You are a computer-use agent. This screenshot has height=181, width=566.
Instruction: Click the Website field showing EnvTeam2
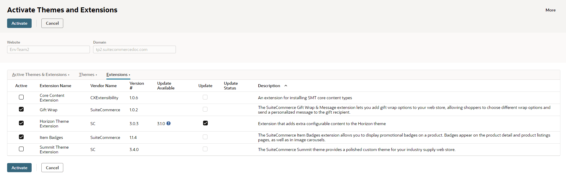48,49
